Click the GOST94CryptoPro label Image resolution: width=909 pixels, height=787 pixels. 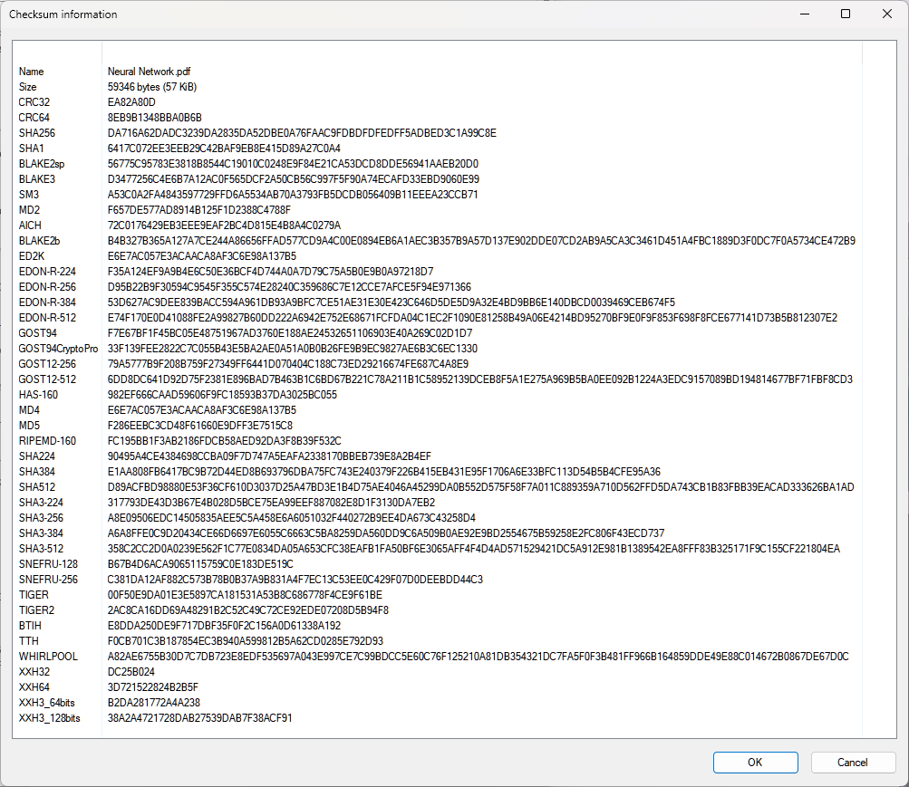click(58, 349)
